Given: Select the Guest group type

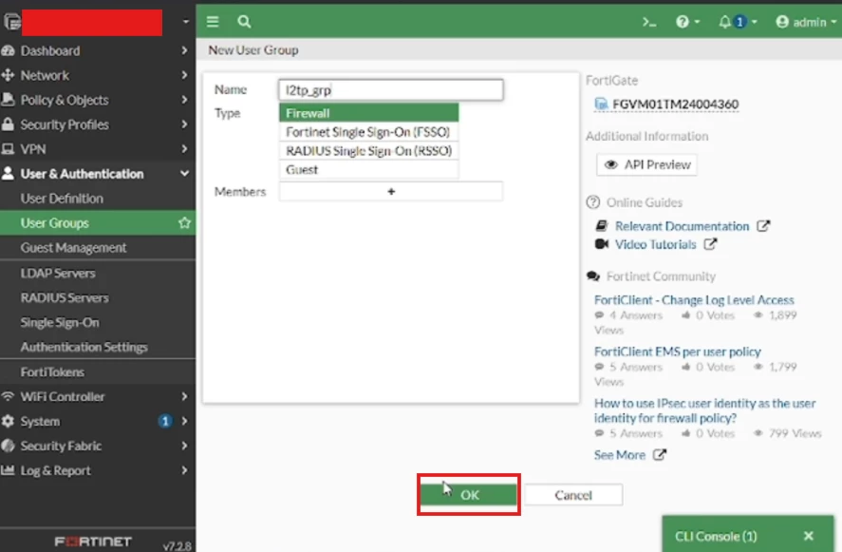Looking at the screenshot, I should click(369, 170).
